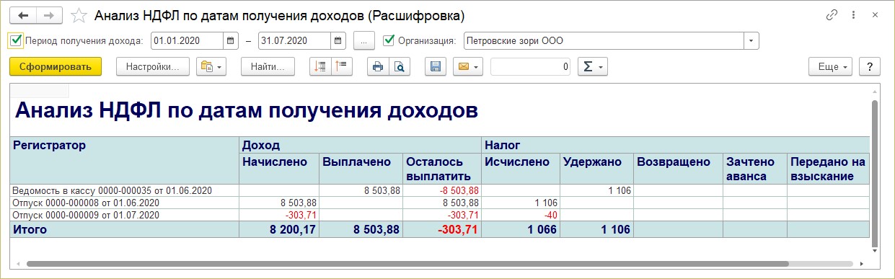Open calendar for start date 01.01.2020
Viewport: 895px width, 279px height.
[x=230, y=40]
